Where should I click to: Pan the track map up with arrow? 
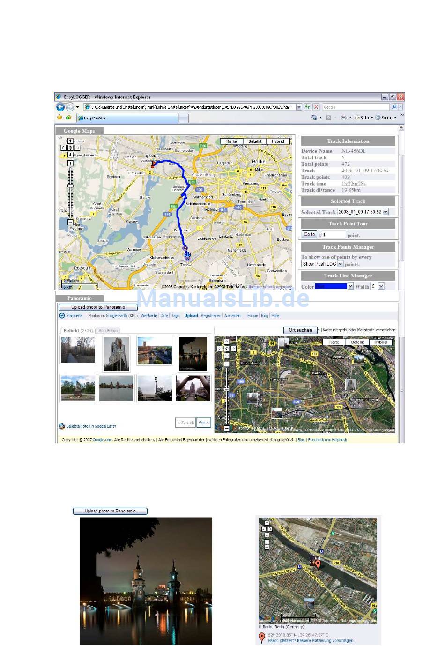[x=70, y=141]
